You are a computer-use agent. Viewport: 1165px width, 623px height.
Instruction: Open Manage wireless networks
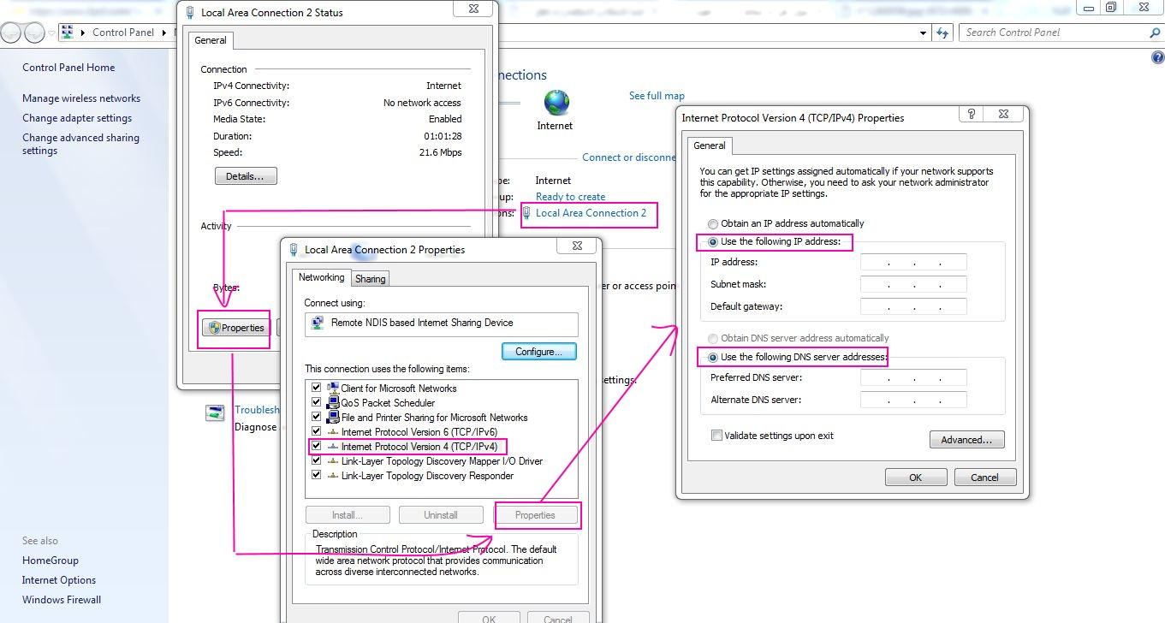[x=81, y=98]
